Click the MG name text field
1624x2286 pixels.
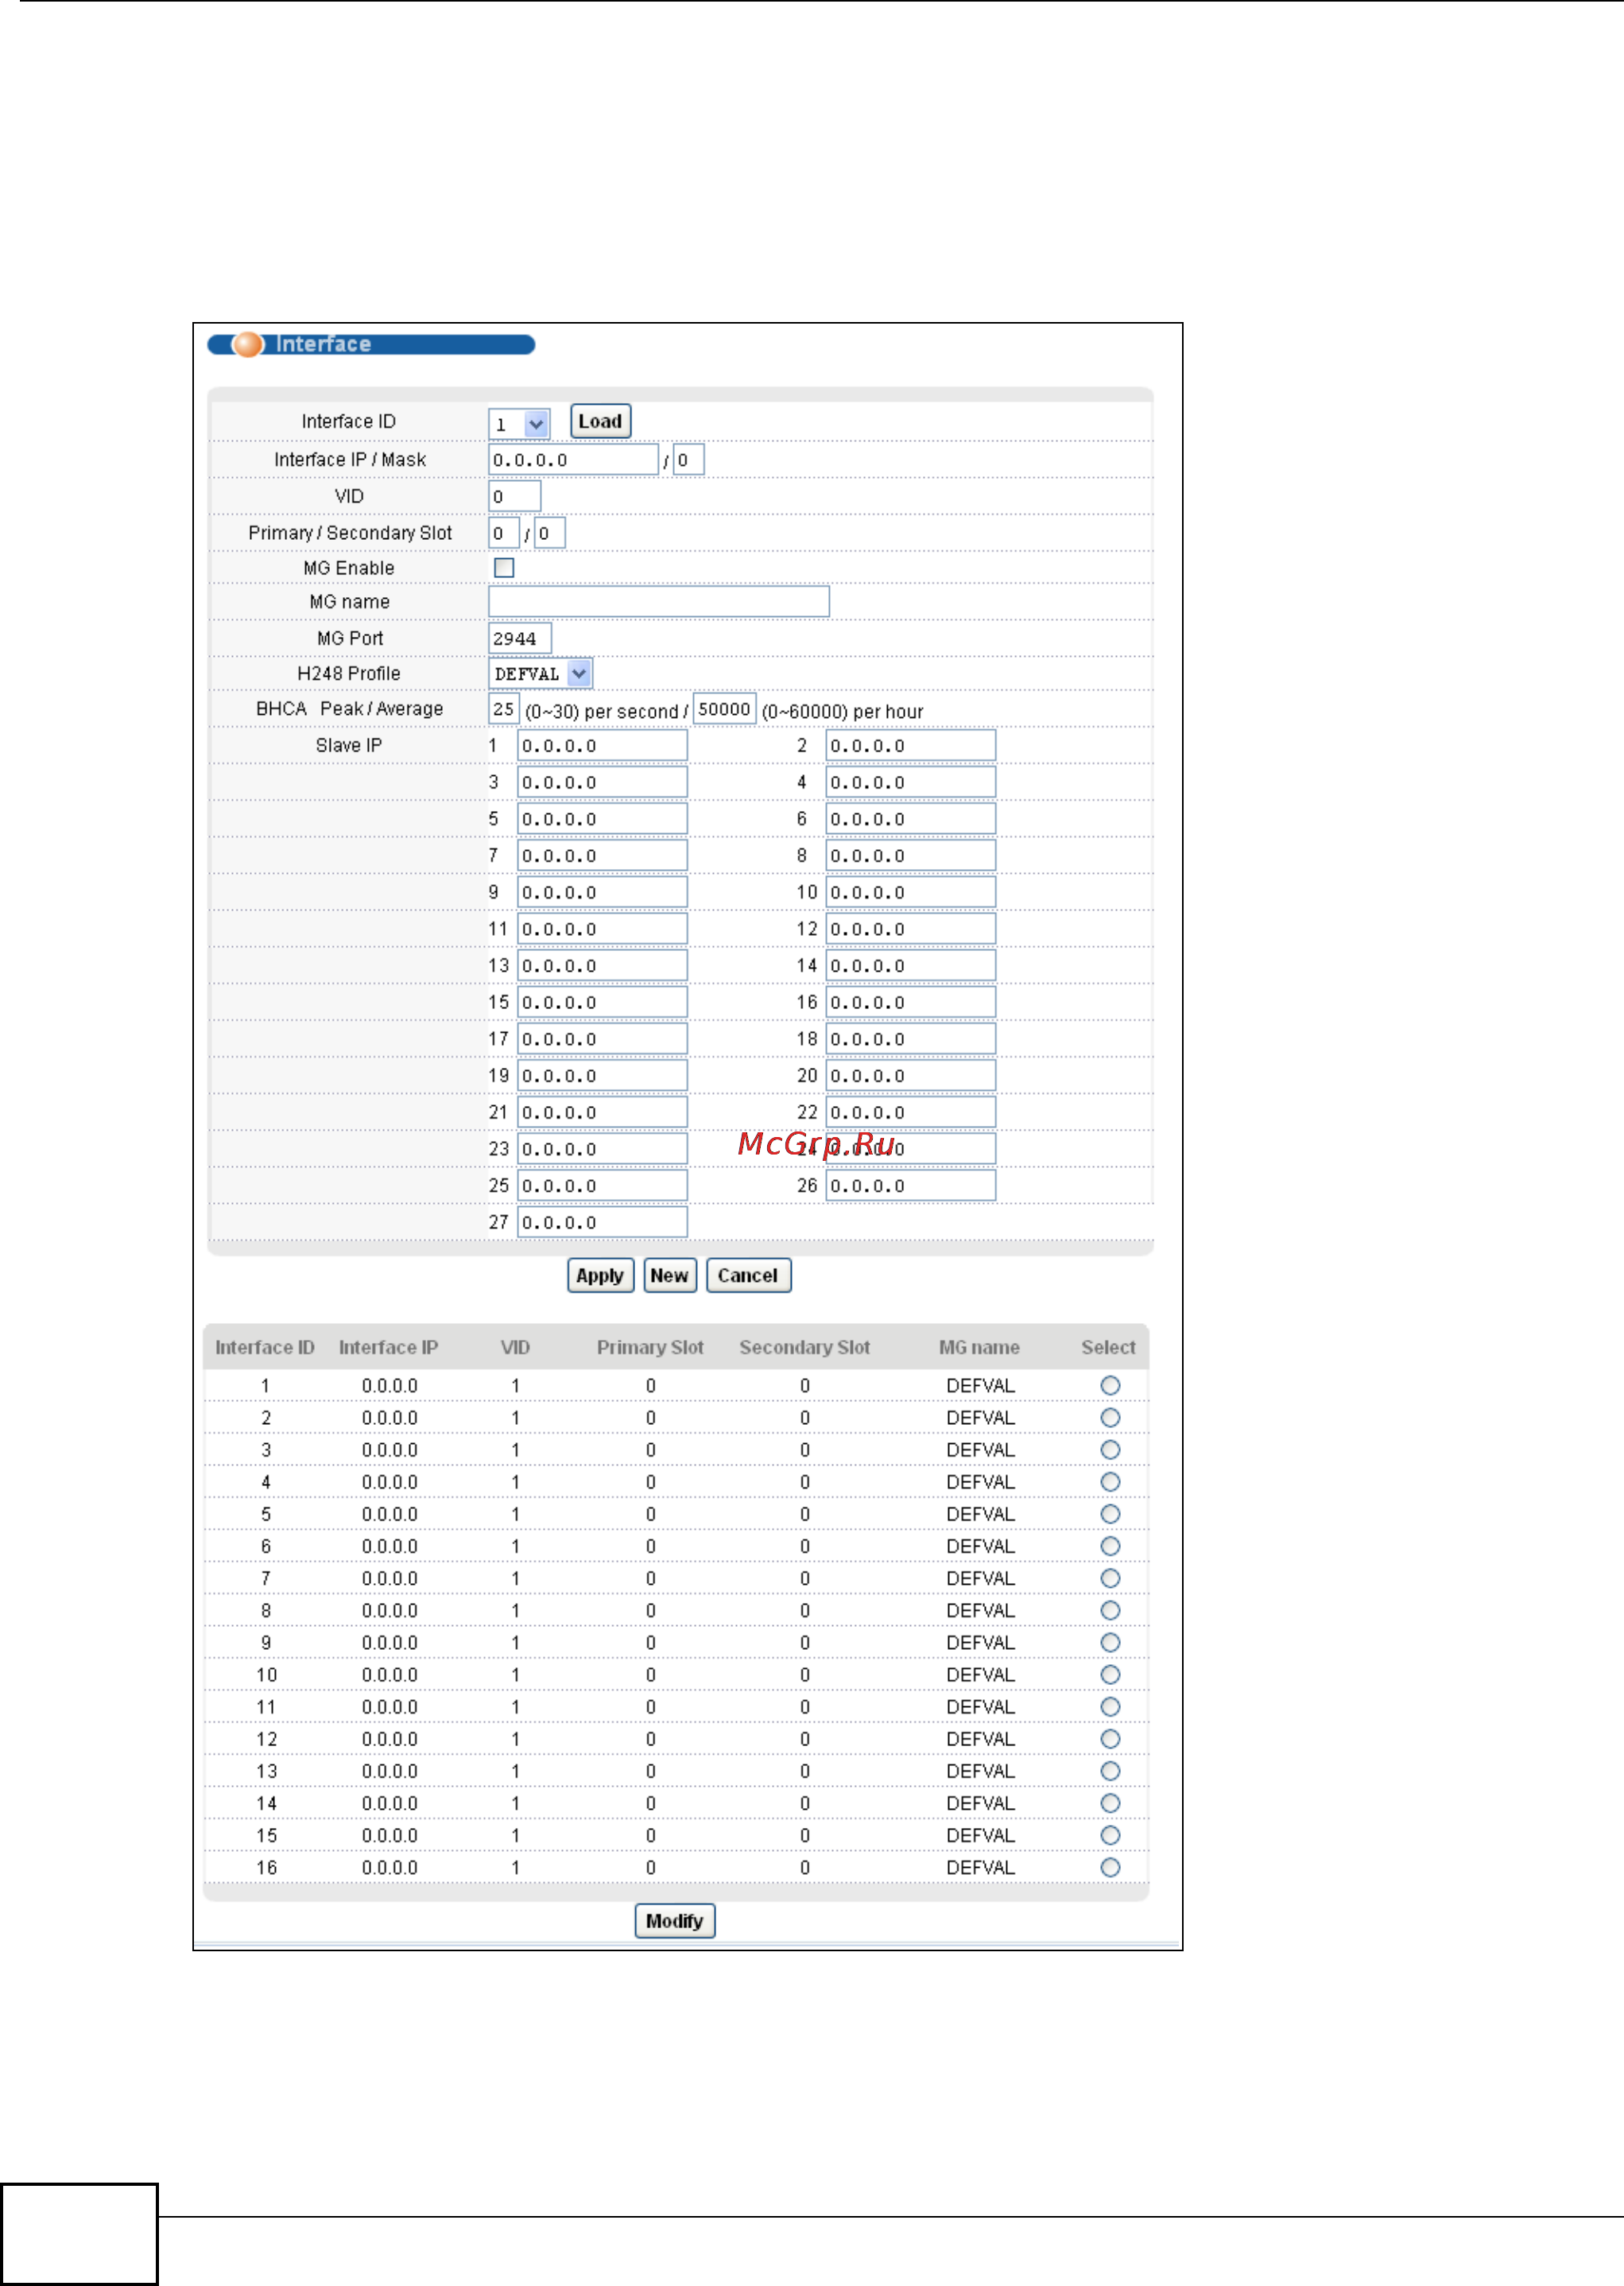click(x=658, y=602)
